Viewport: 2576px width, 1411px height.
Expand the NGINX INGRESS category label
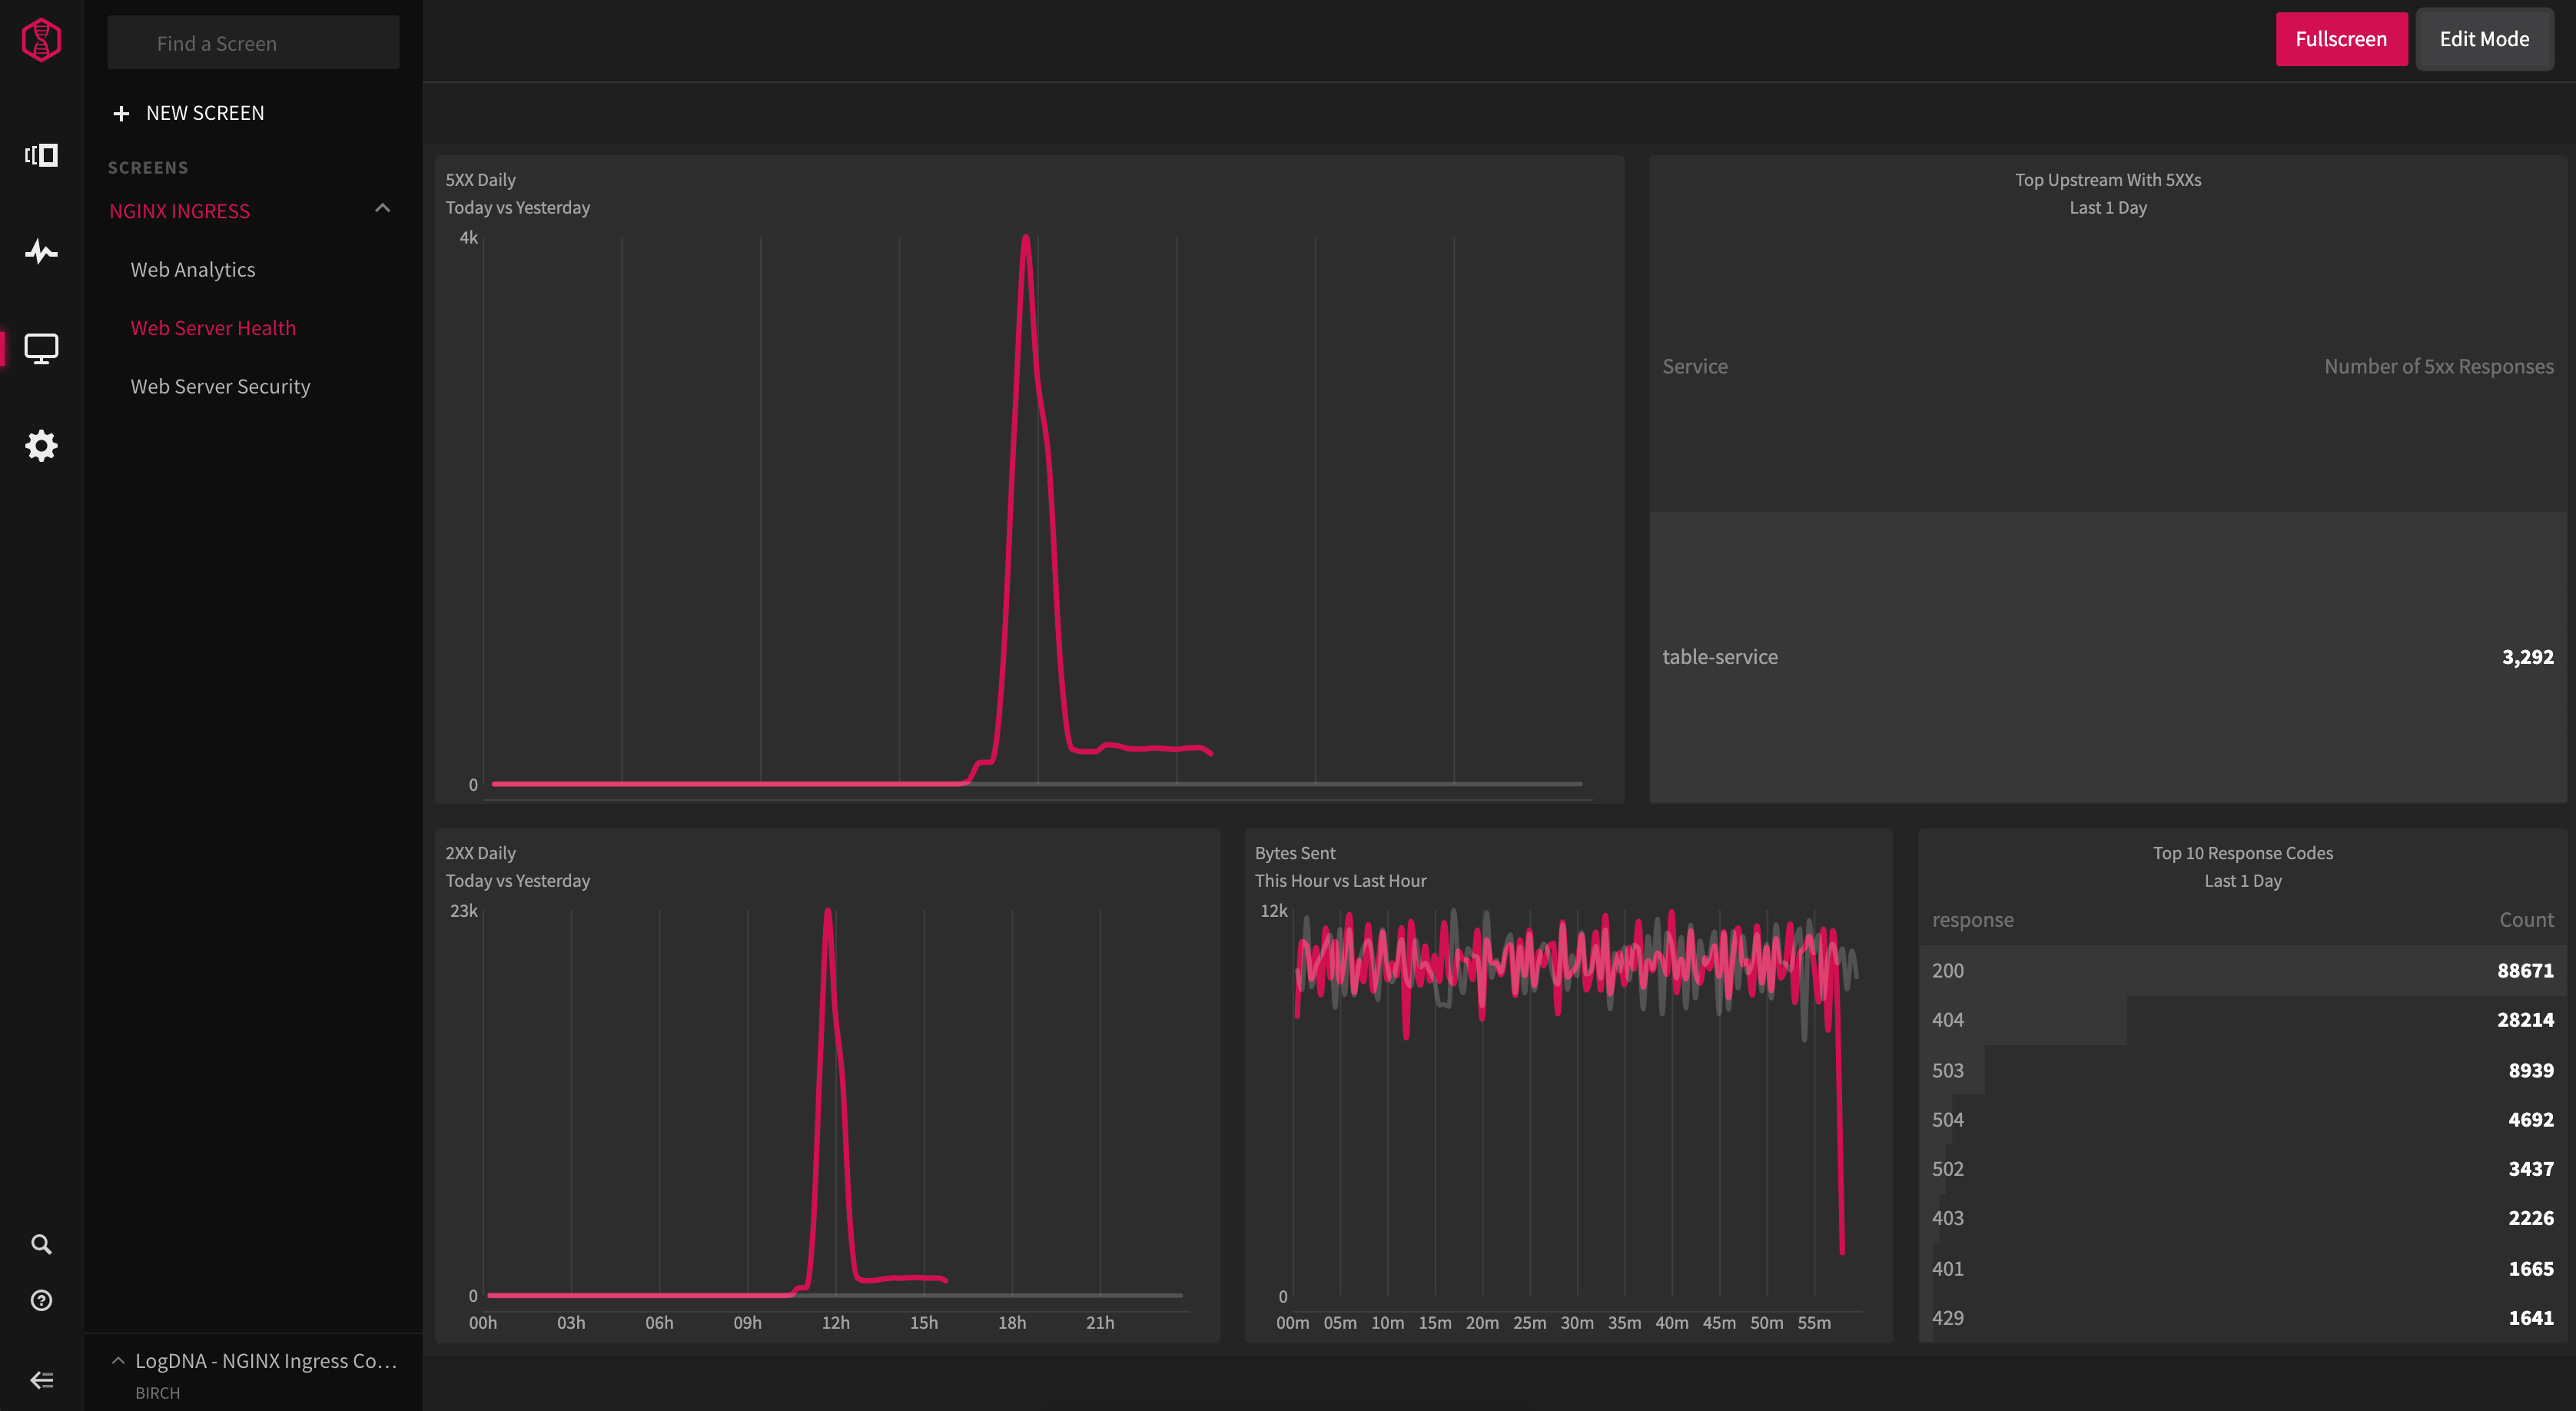tap(180, 211)
